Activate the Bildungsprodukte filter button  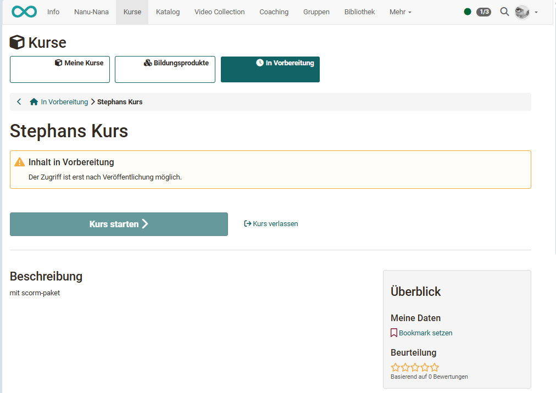[165, 69]
